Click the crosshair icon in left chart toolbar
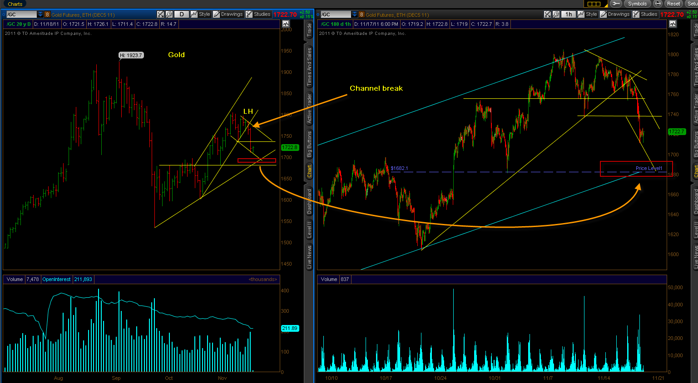Viewport: 698px width, 383px height. tap(160, 15)
